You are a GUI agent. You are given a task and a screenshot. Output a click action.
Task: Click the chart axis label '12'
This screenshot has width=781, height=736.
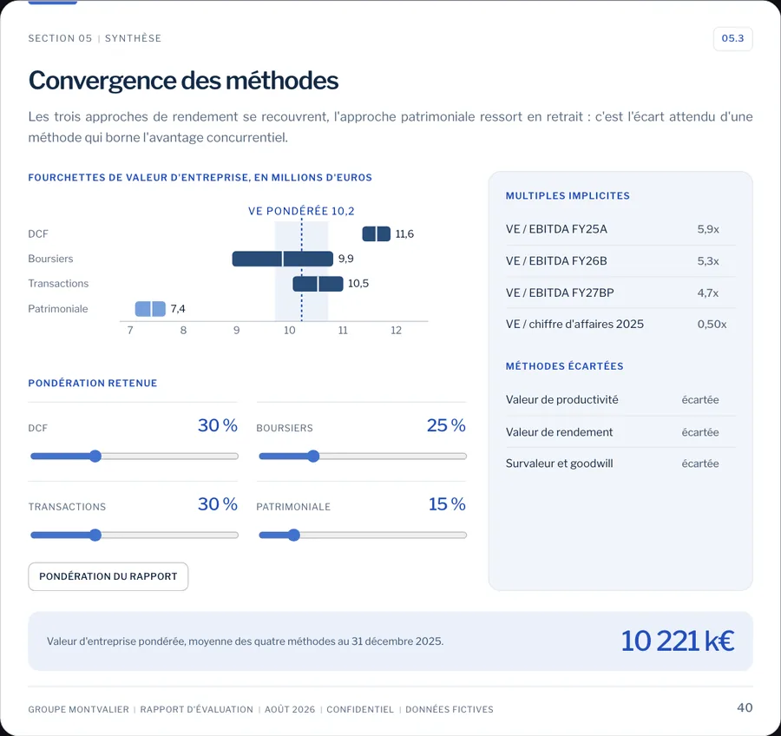pos(396,331)
